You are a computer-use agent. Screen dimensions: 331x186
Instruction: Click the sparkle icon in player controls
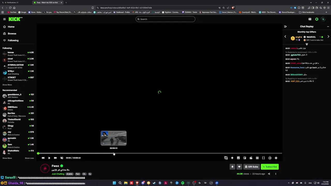[x=232, y=158]
